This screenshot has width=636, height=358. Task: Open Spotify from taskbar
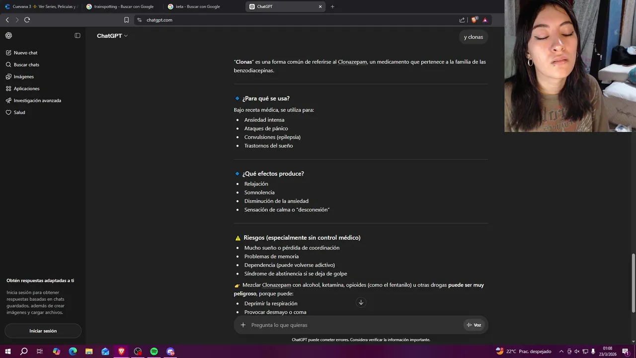154,352
